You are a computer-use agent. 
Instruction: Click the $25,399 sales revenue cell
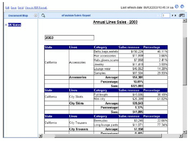tap(131, 99)
